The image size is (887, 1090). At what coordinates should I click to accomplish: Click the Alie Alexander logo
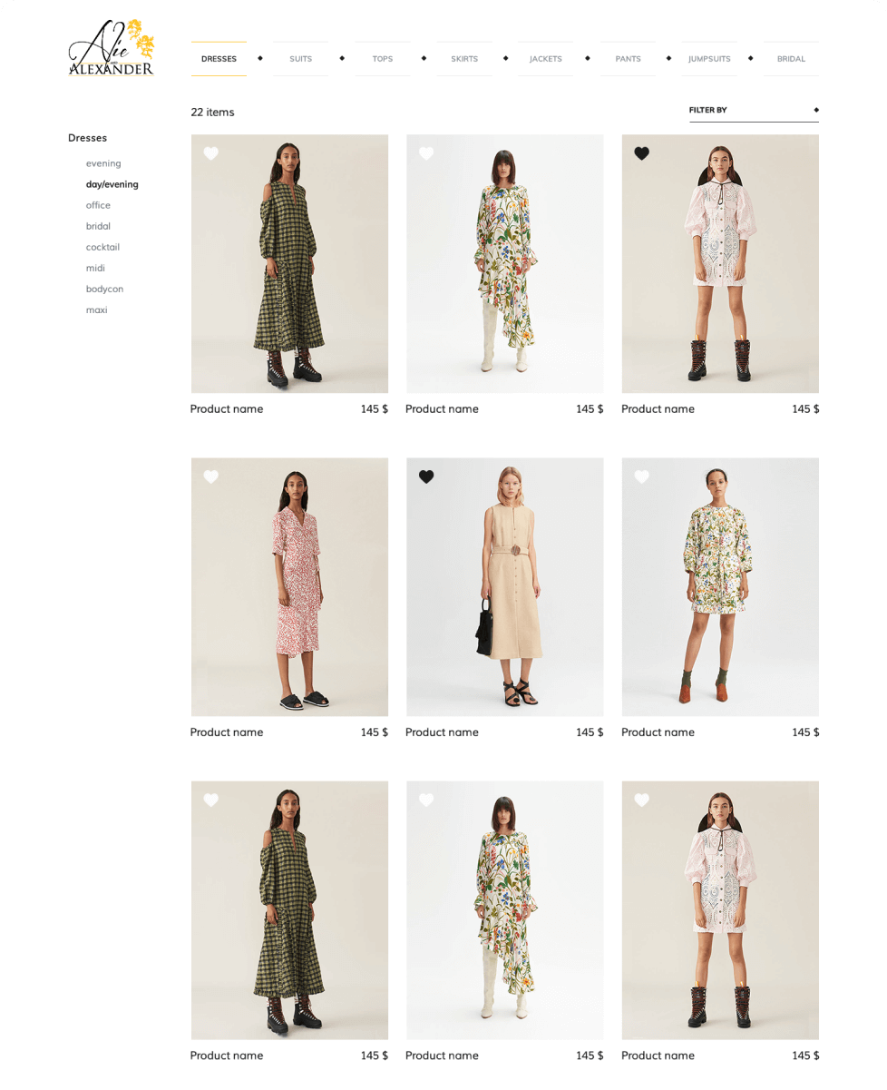(x=112, y=49)
